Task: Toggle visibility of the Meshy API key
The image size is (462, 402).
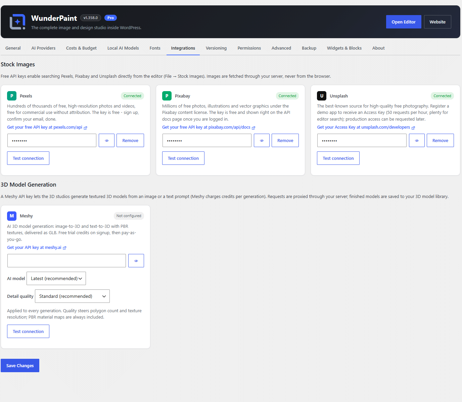Action: pos(136,261)
